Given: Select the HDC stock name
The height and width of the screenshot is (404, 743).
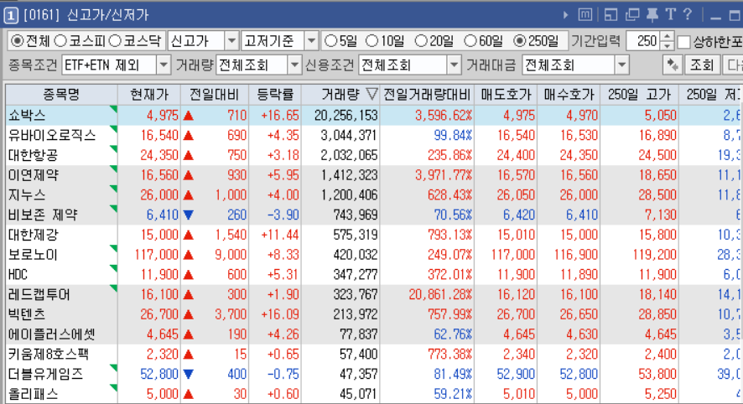Looking at the screenshot, I should [x=18, y=275].
